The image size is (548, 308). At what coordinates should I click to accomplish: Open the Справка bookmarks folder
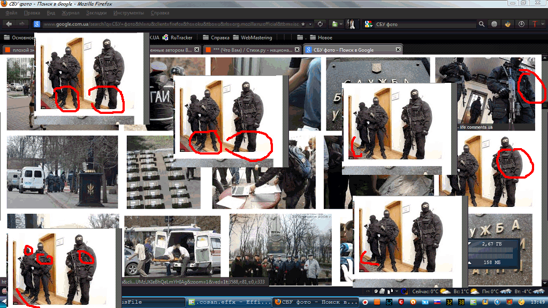[216, 37]
